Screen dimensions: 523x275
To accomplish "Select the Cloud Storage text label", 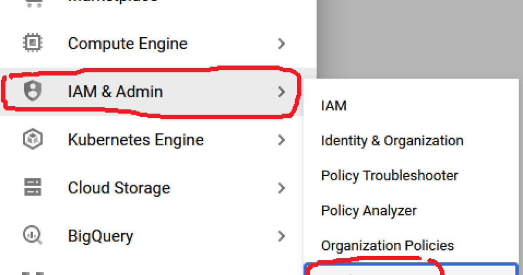I will (x=119, y=188).
